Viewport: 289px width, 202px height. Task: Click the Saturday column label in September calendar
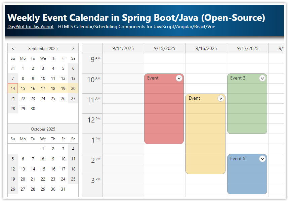coord(73,58)
